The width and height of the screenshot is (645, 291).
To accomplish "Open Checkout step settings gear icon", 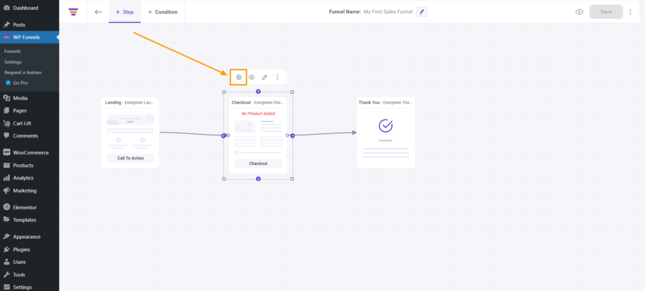I will tap(239, 77).
